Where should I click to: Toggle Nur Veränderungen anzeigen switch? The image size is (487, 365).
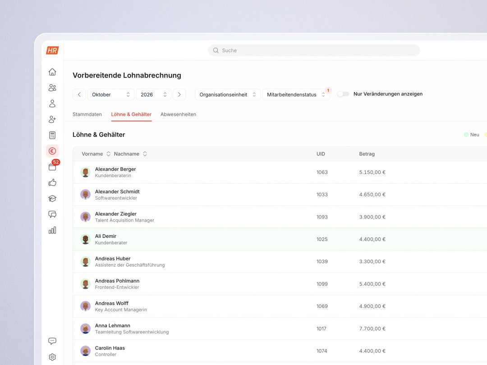[343, 94]
